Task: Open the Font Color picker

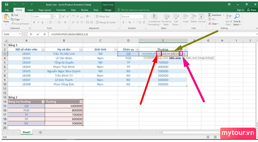Action: (x=65, y=22)
